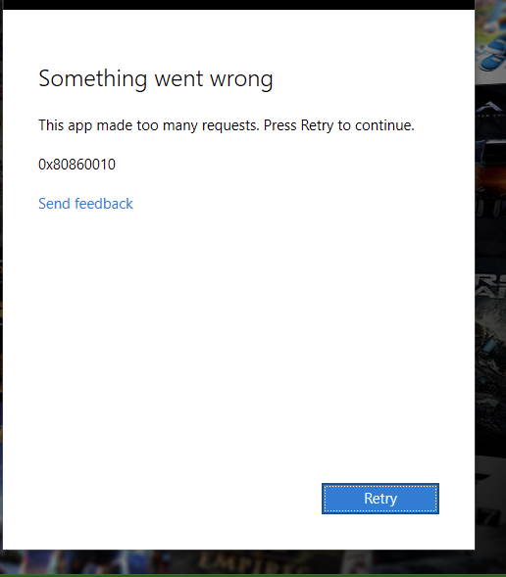The width and height of the screenshot is (506, 577).
Task: Click the too many requests message
Action: pyautogui.click(x=227, y=125)
